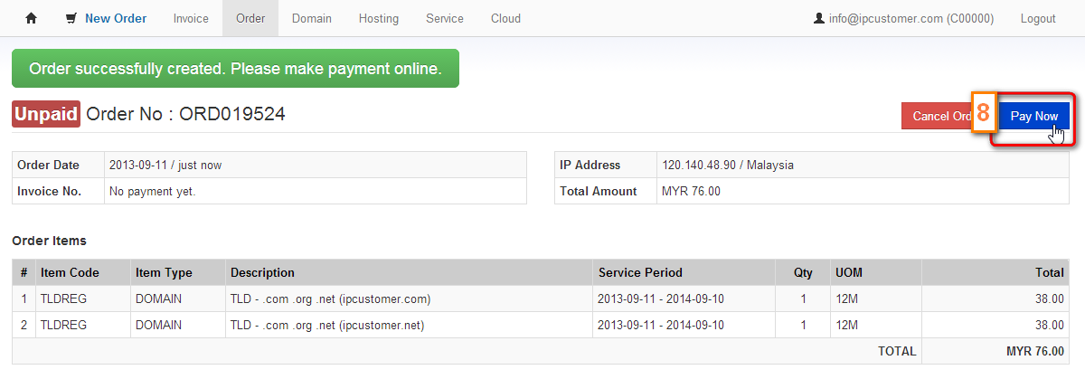1085x379 pixels.
Task: Click the Pay Now button
Action: tap(1033, 116)
